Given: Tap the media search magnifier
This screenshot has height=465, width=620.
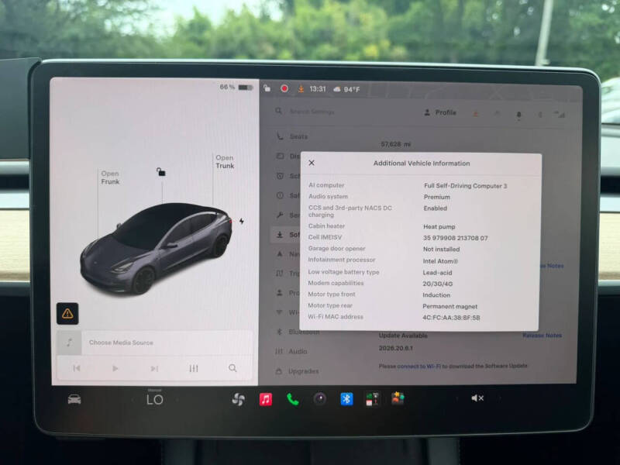Looking at the screenshot, I should (232, 368).
